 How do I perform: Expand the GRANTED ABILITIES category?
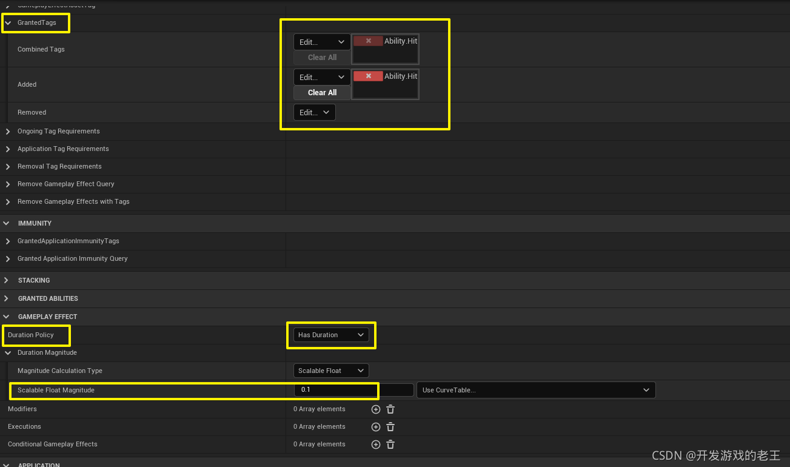[6, 298]
